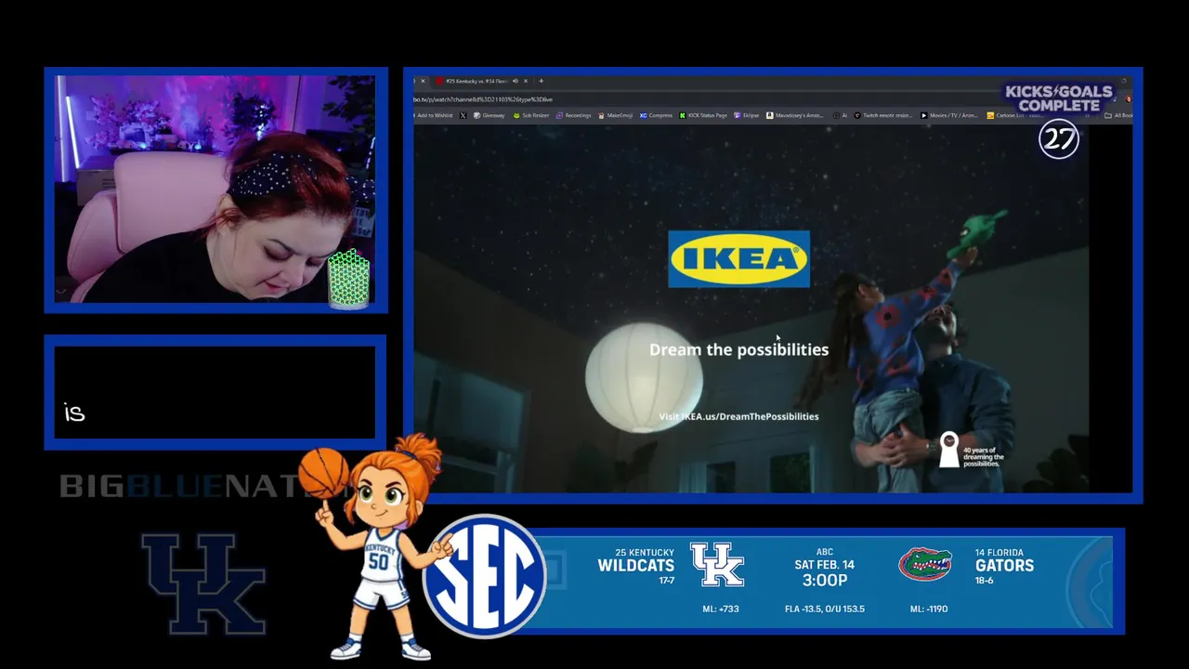Open the X bookmark icon
This screenshot has width=1189, height=669.
point(463,115)
